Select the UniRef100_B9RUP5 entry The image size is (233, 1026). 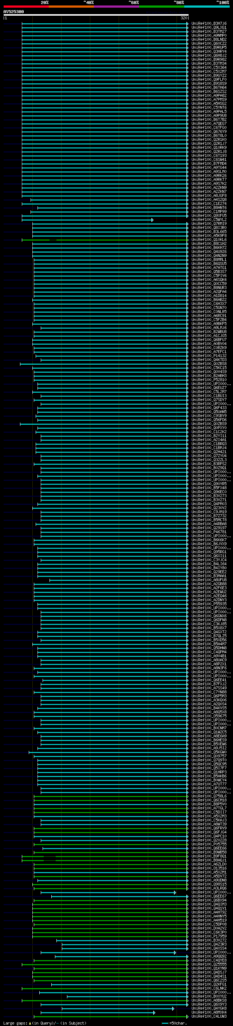(x=209, y=47)
